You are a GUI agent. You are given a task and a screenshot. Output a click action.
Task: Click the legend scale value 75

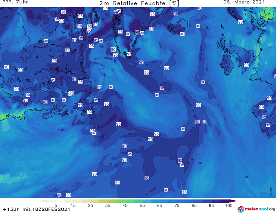(x=177, y=205)
